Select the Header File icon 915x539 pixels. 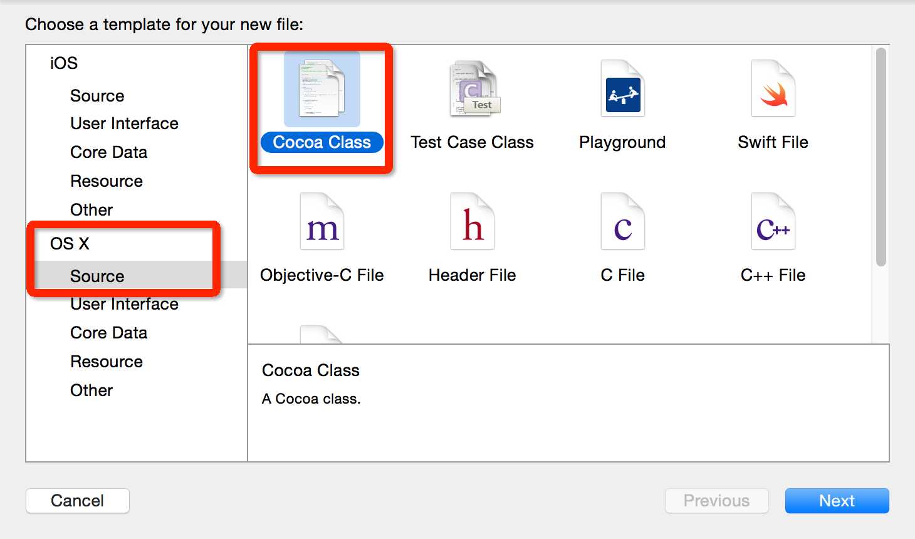pos(473,222)
